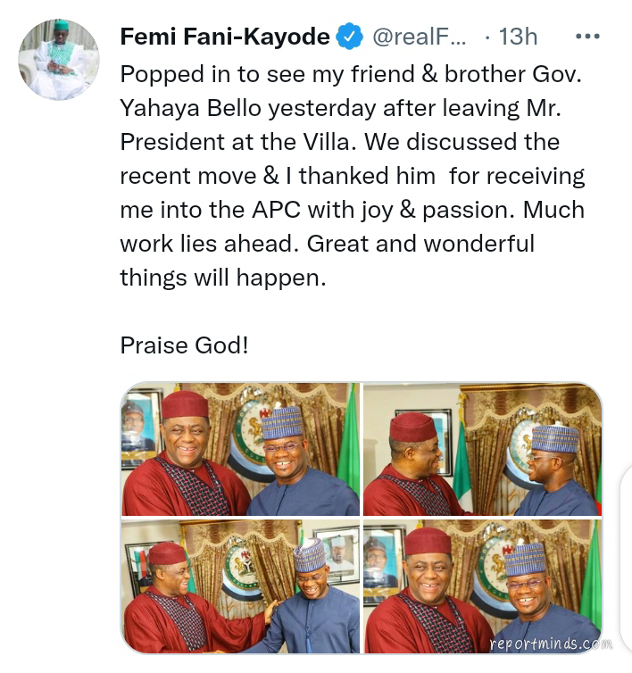Click the reportminds.com watermark
This screenshot has width=632, height=673.
[x=551, y=643]
